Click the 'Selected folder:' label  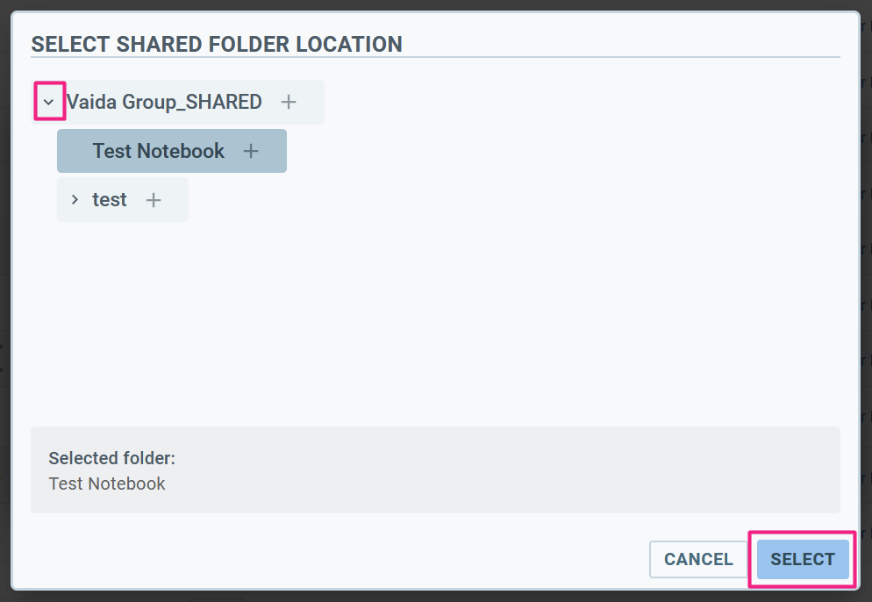(111, 458)
